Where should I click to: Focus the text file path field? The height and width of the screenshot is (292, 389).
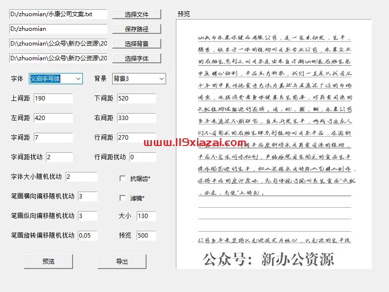coord(58,14)
